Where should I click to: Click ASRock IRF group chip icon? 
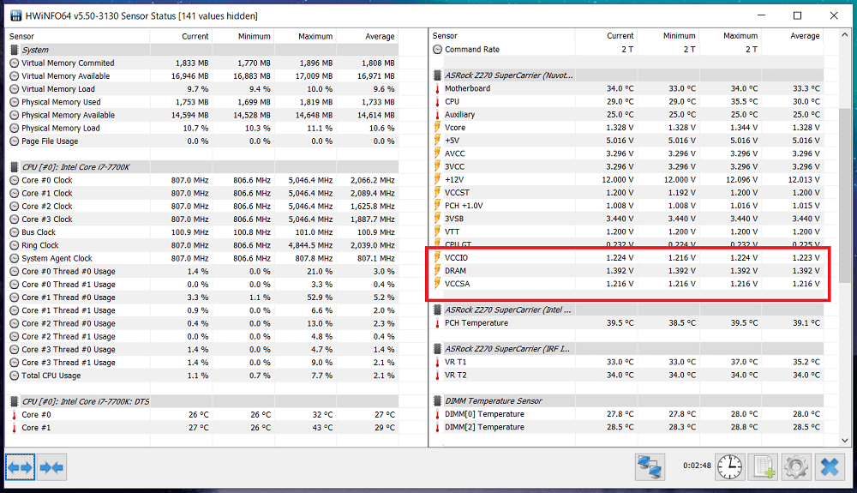437,349
